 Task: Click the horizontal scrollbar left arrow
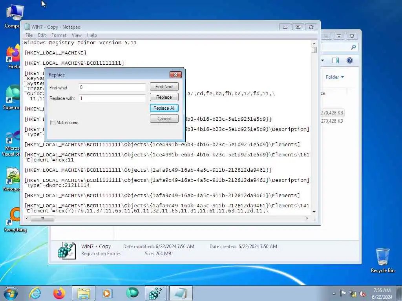pos(27,218)
